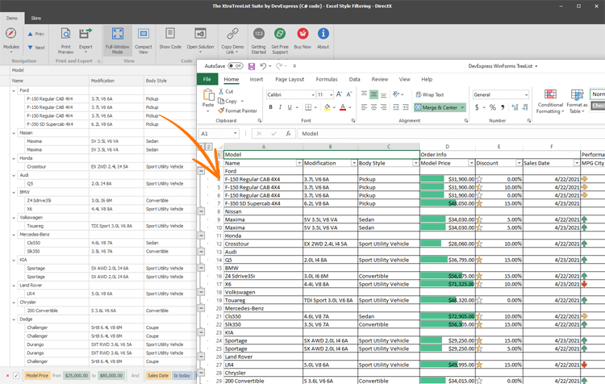605x384 pixels.
Task: Click Format as Table
Action: [577, 102]
